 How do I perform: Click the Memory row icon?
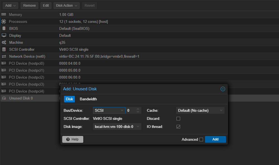(x=4, y=14)
